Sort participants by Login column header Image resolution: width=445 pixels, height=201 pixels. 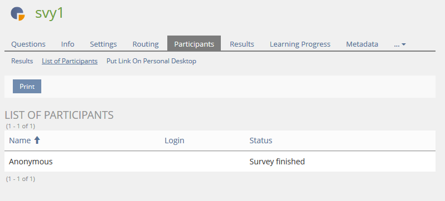click(x=174, y=140)
